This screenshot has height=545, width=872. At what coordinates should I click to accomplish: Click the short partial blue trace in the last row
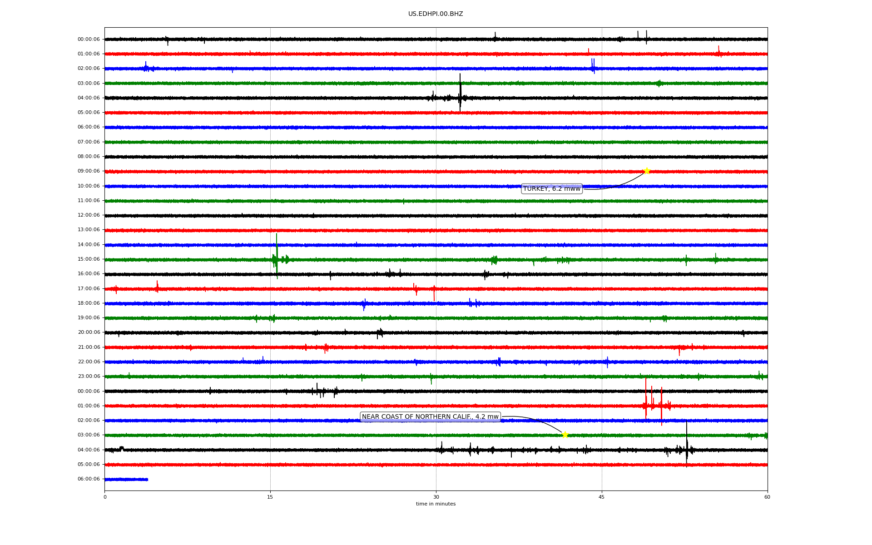point(126,479)
